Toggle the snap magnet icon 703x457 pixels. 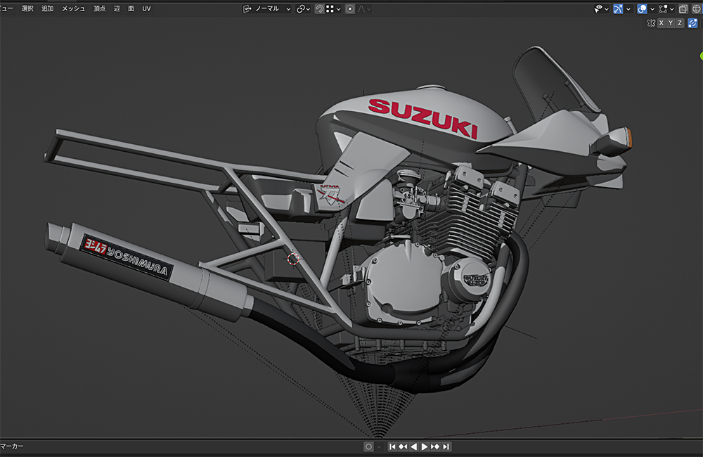coord(319,9)
